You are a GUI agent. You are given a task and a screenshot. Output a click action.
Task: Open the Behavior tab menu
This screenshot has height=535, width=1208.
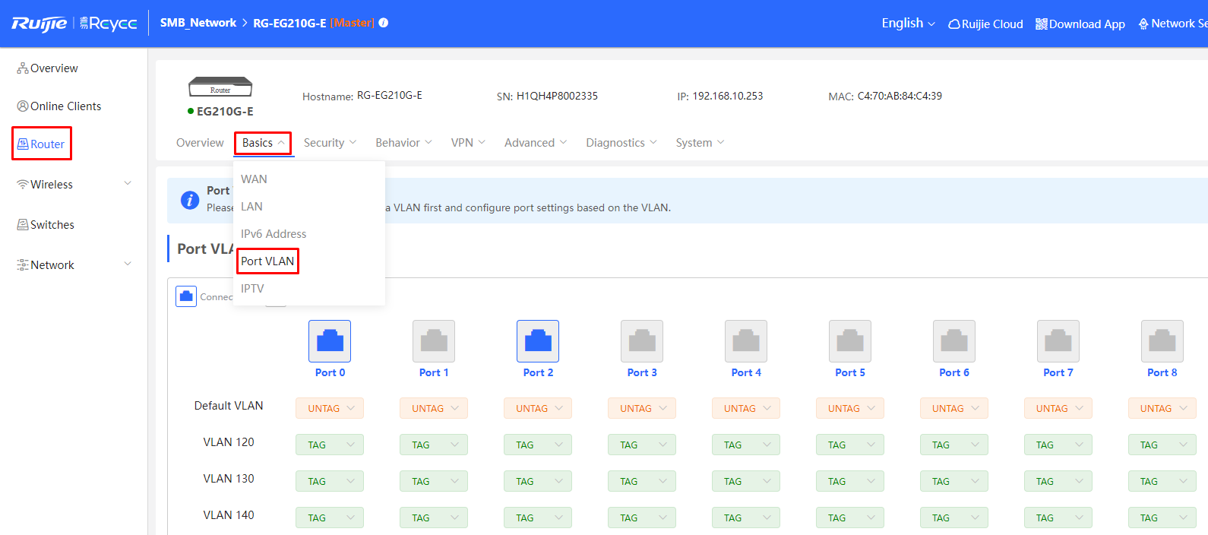(x=403, y=143)
